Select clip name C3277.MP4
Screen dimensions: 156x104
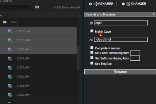tap(23, 49)
